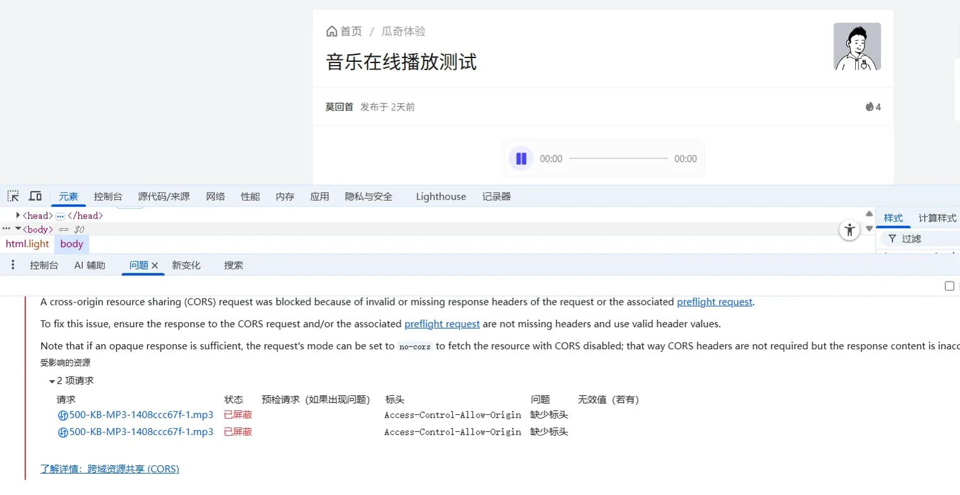Click the audio progress bar track
This screenshot has width=960, height=495.
(x=618, y=158)
